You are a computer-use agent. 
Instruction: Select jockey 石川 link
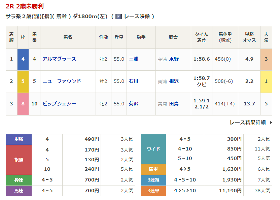pyautogui.click(x=134, y=81)
